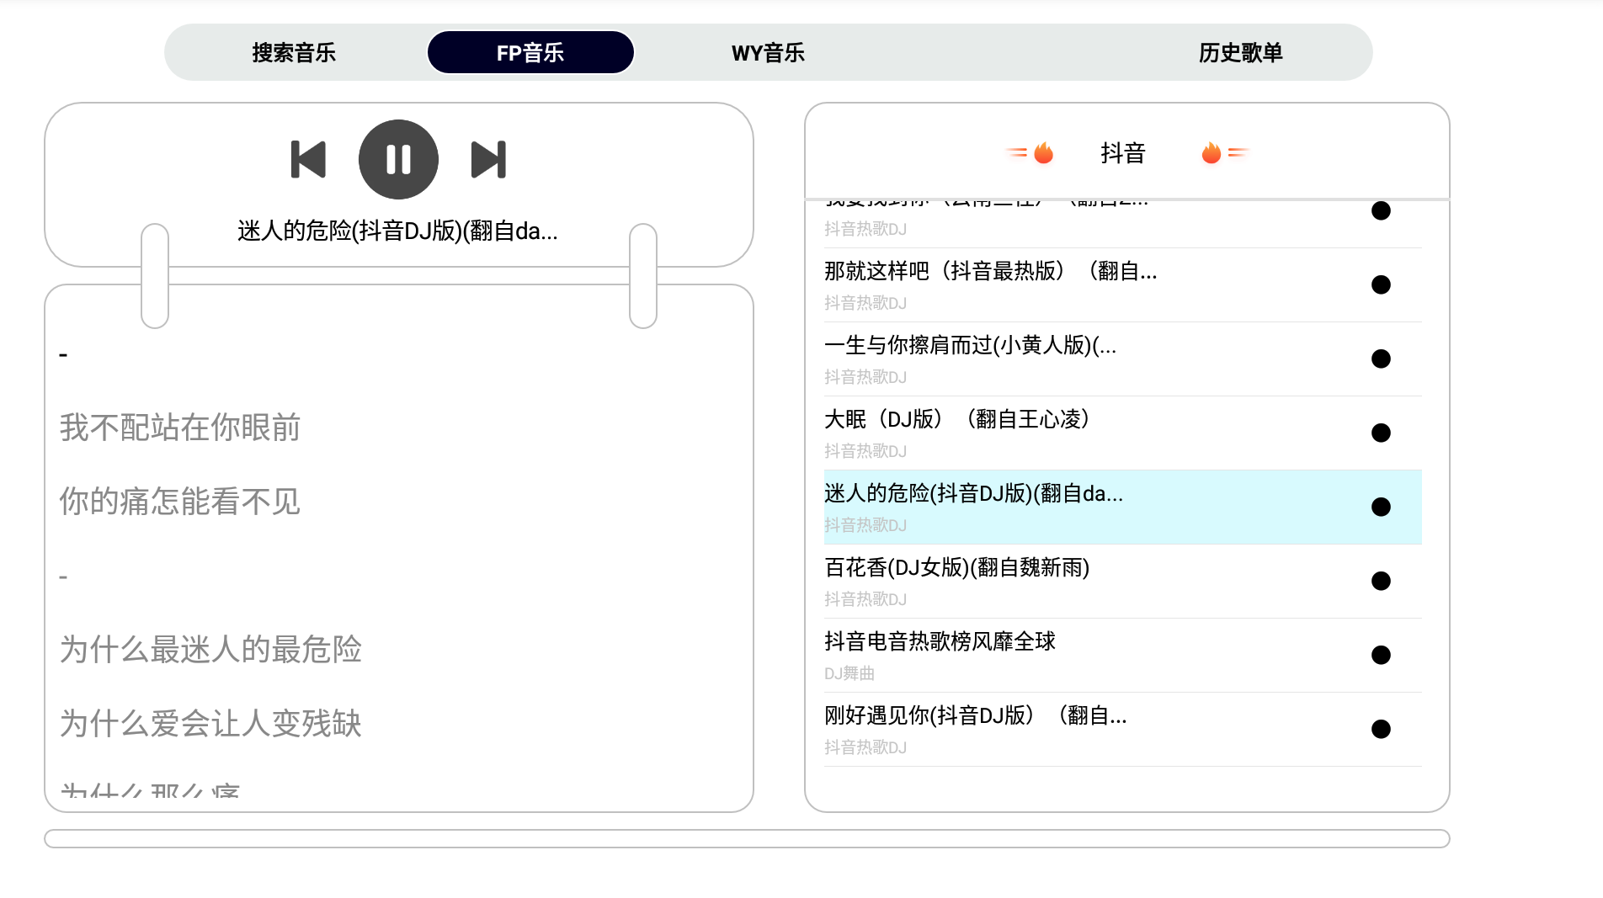Switch to the 搜索音乐 tab
Image resolution: width=1603 pixels, height=898 pixels.
(x=294, y=53)
